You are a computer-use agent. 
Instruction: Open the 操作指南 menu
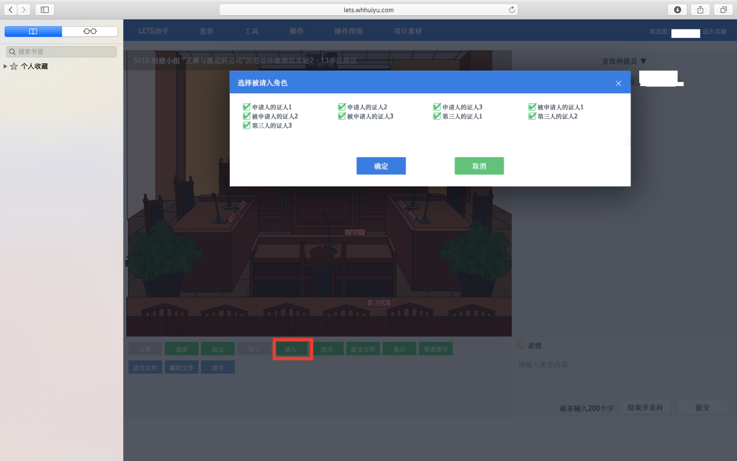coord(348,31)
